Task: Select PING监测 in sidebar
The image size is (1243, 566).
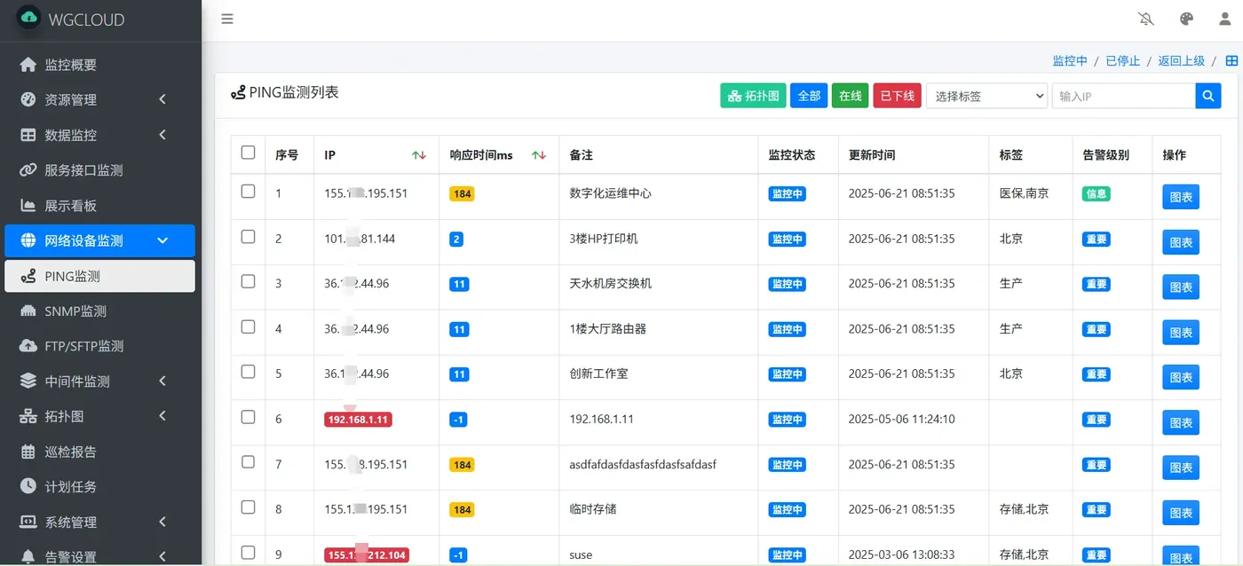Action: click(99, 276)
